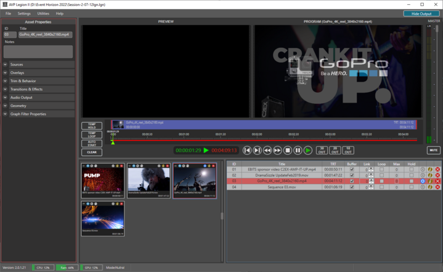Toggle Buffer checkbox for DramaSizzle UpdateFeb2019.mov
This screenshot has height=272, width=443.
coord(352,176)
